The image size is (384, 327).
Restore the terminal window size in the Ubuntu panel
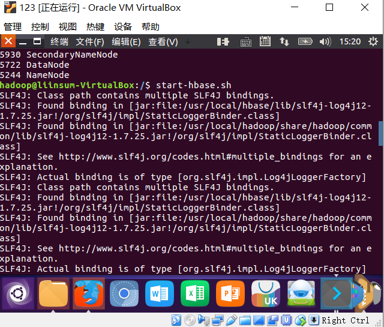(37, 41)
